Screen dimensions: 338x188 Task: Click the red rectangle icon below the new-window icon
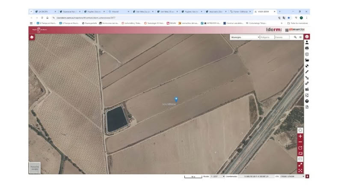300,153
